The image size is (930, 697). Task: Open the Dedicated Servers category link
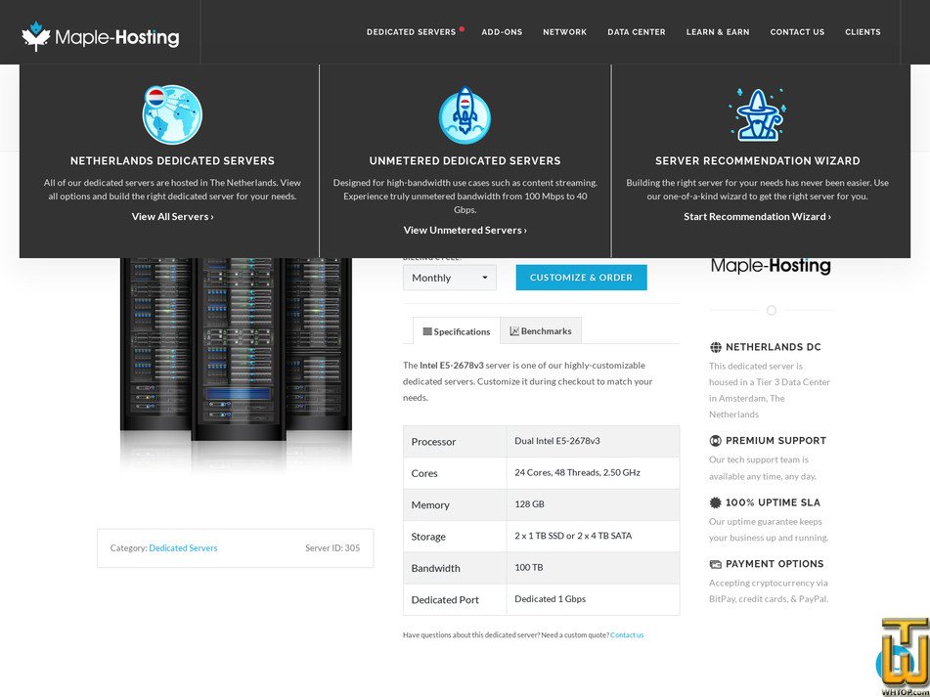[183, 548]
